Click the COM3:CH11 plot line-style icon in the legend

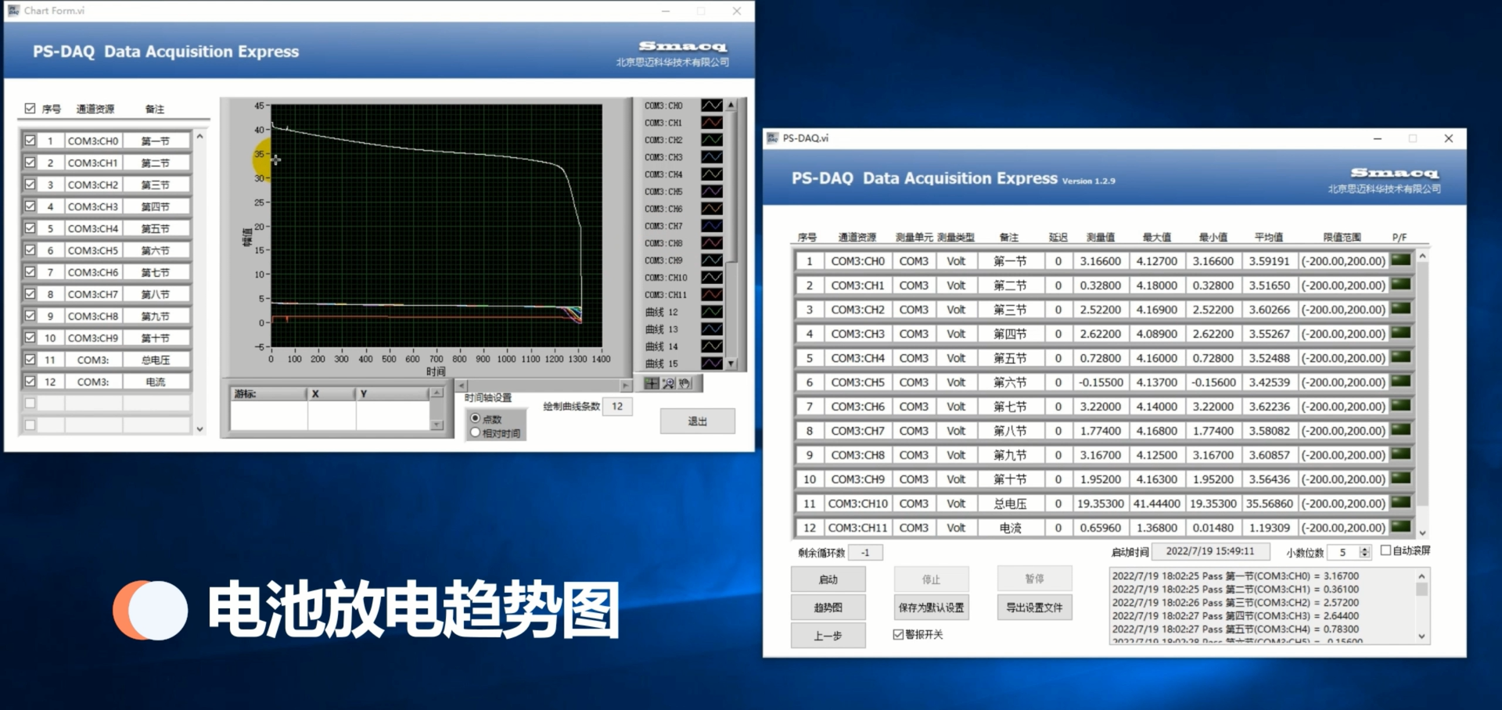(712, 295)
